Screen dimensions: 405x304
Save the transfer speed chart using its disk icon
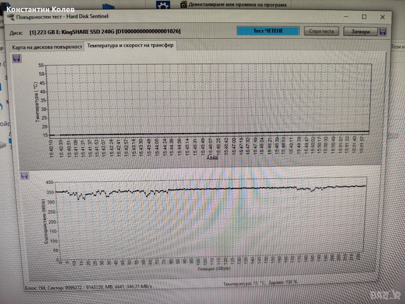pos(24,175)
